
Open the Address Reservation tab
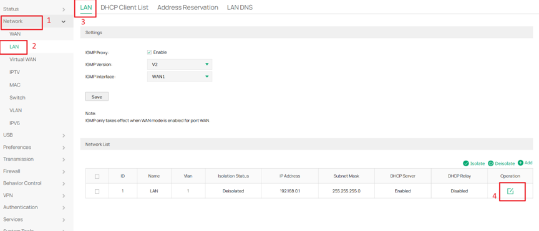click(188, 7)
